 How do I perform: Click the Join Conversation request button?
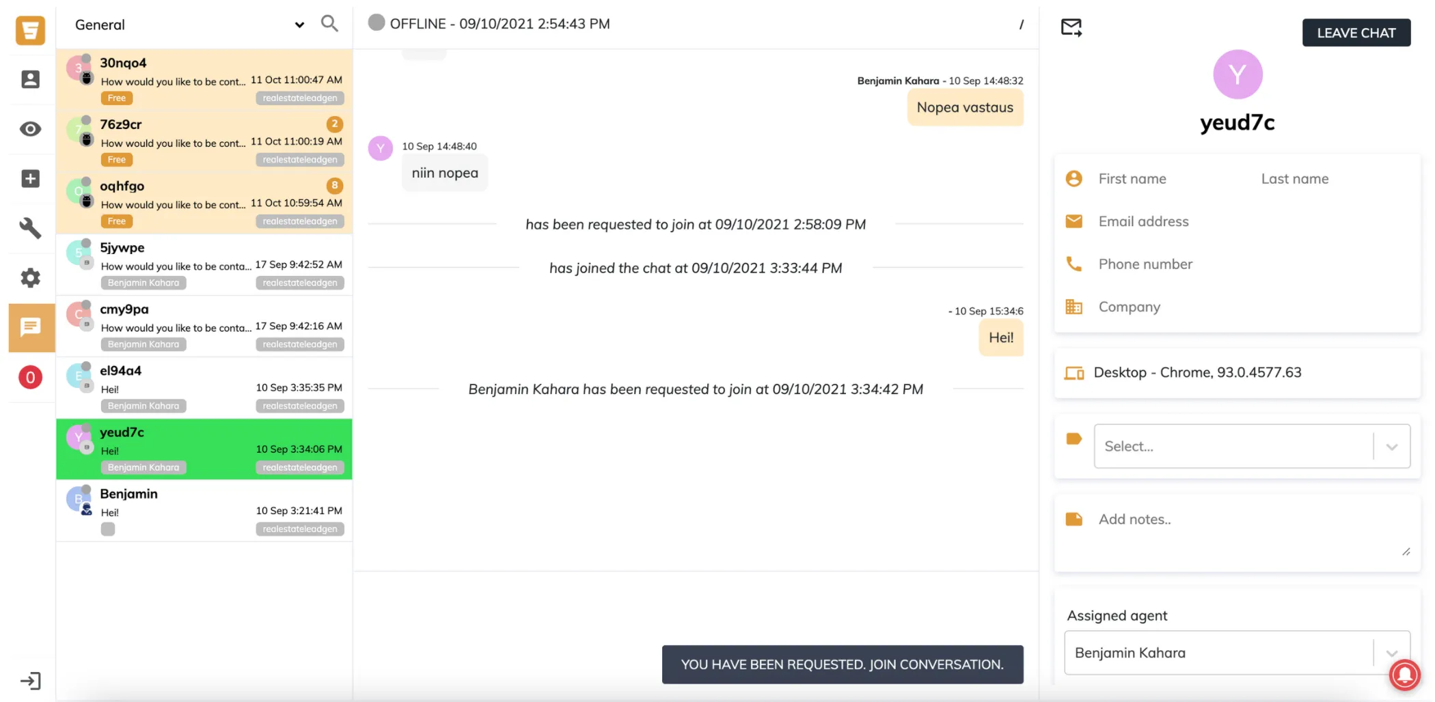tap(843, 664)
